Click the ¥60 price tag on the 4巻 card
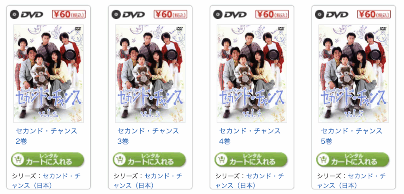The image size is (404, 194). coord(272,14)
